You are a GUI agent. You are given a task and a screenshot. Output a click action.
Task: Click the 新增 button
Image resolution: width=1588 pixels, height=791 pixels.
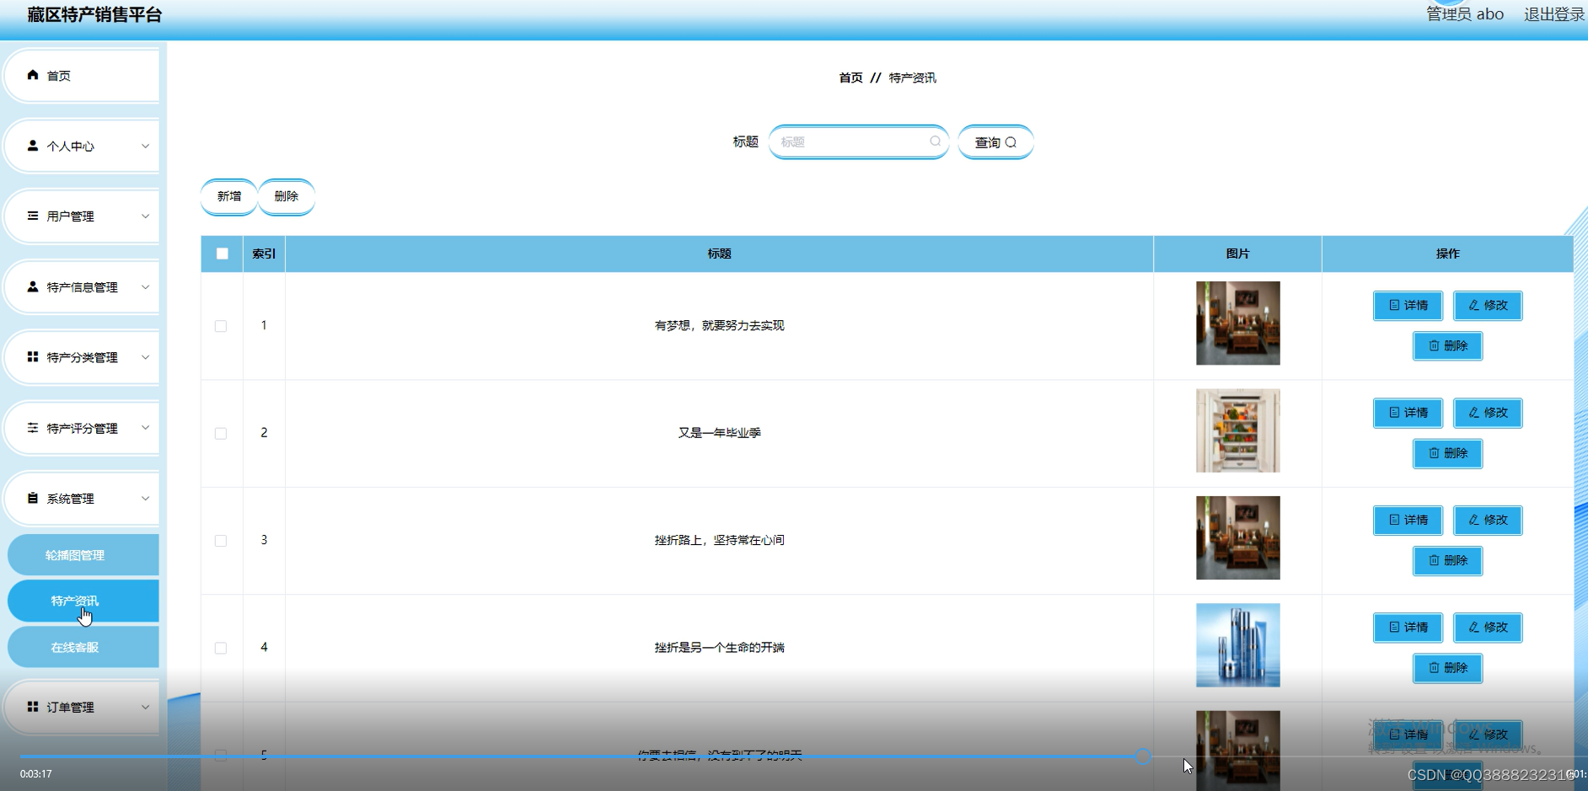[x=229, y=196]
